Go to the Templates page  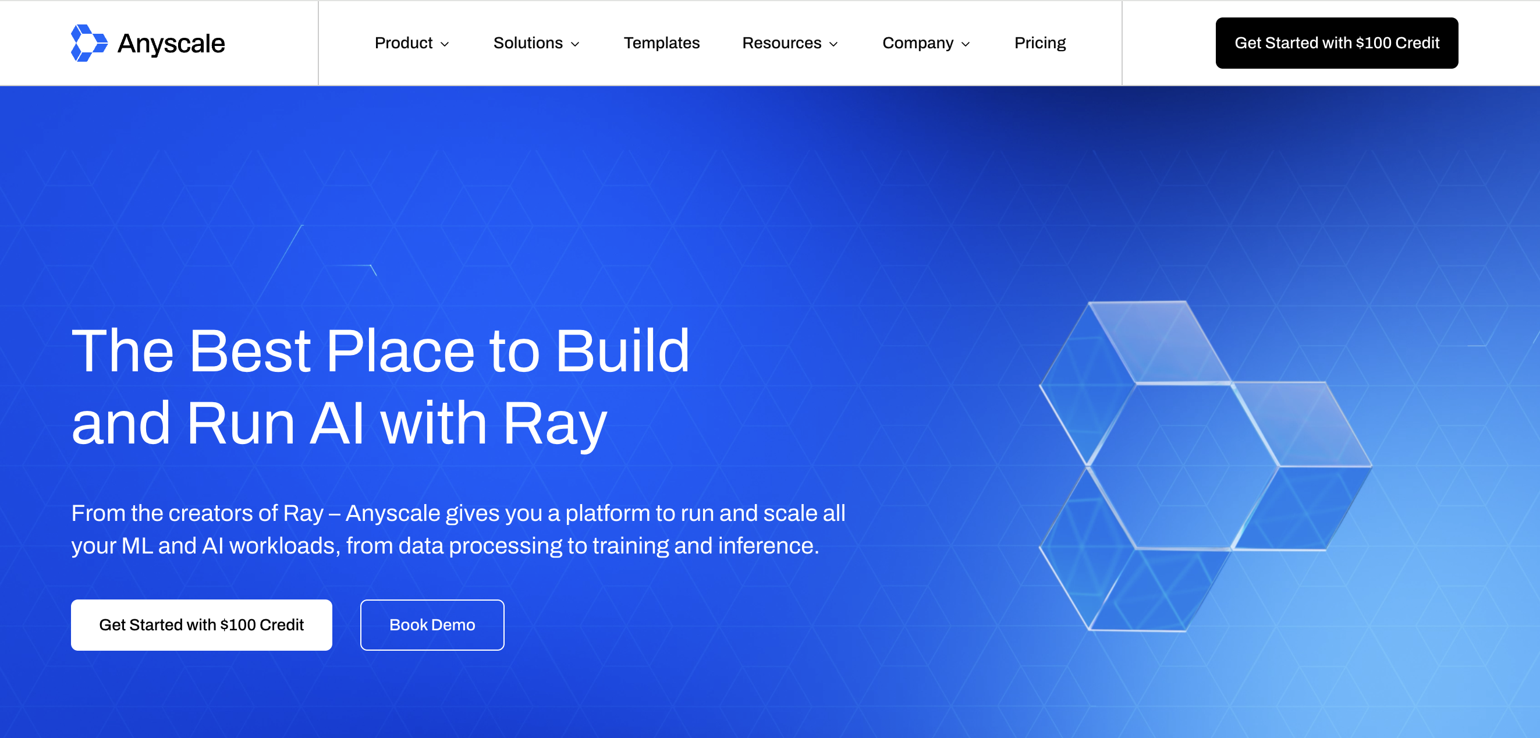pos(661,43)
